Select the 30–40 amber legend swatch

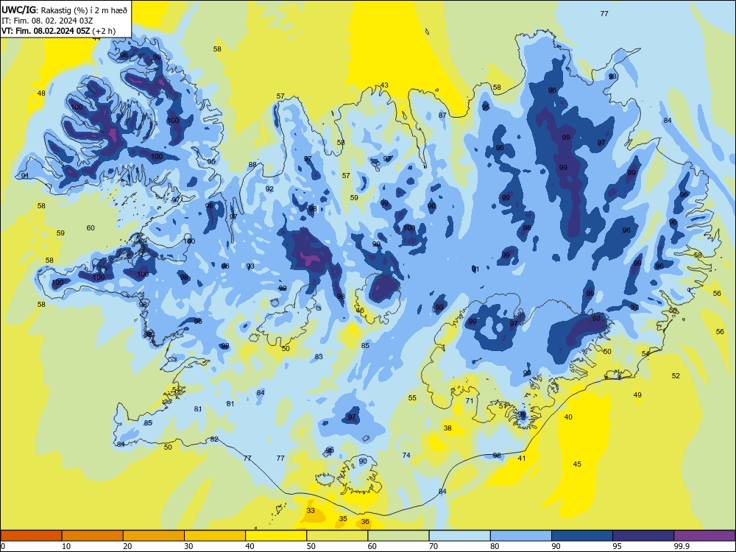[x=215, y=536]
